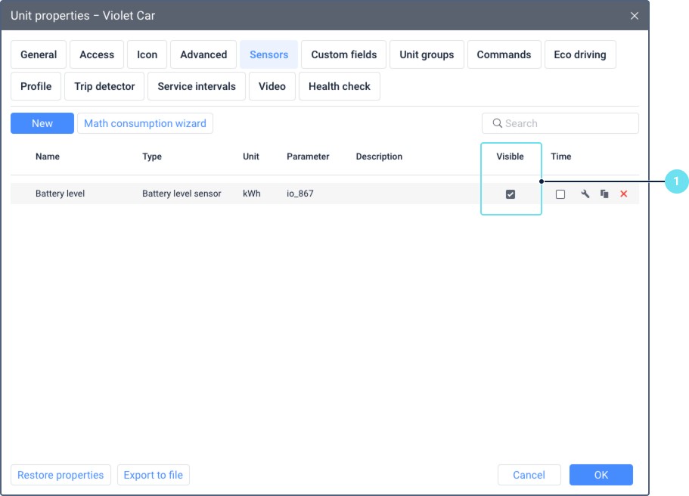Go to the Video tab
This screenshot has width=689, height=496.
(272, 86)
